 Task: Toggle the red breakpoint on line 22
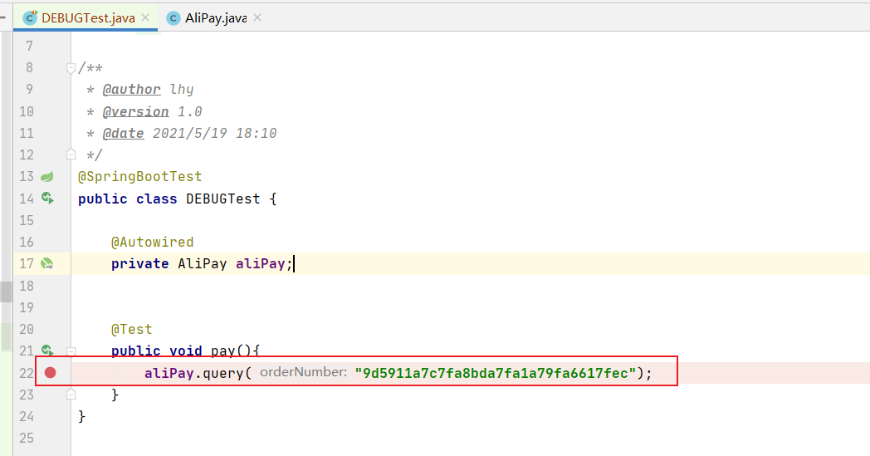51,373
